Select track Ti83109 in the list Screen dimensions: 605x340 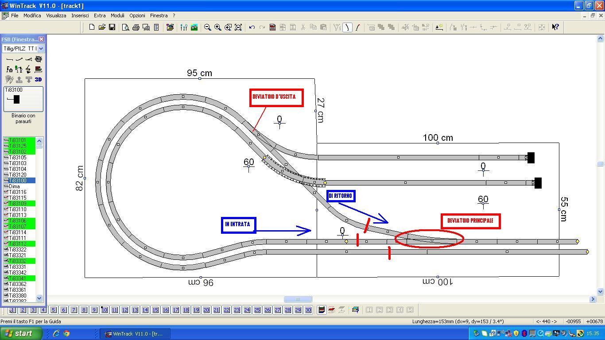tap(19, 204)
